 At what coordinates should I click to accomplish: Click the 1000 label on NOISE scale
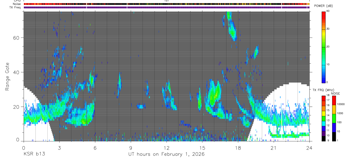point(340,113)
